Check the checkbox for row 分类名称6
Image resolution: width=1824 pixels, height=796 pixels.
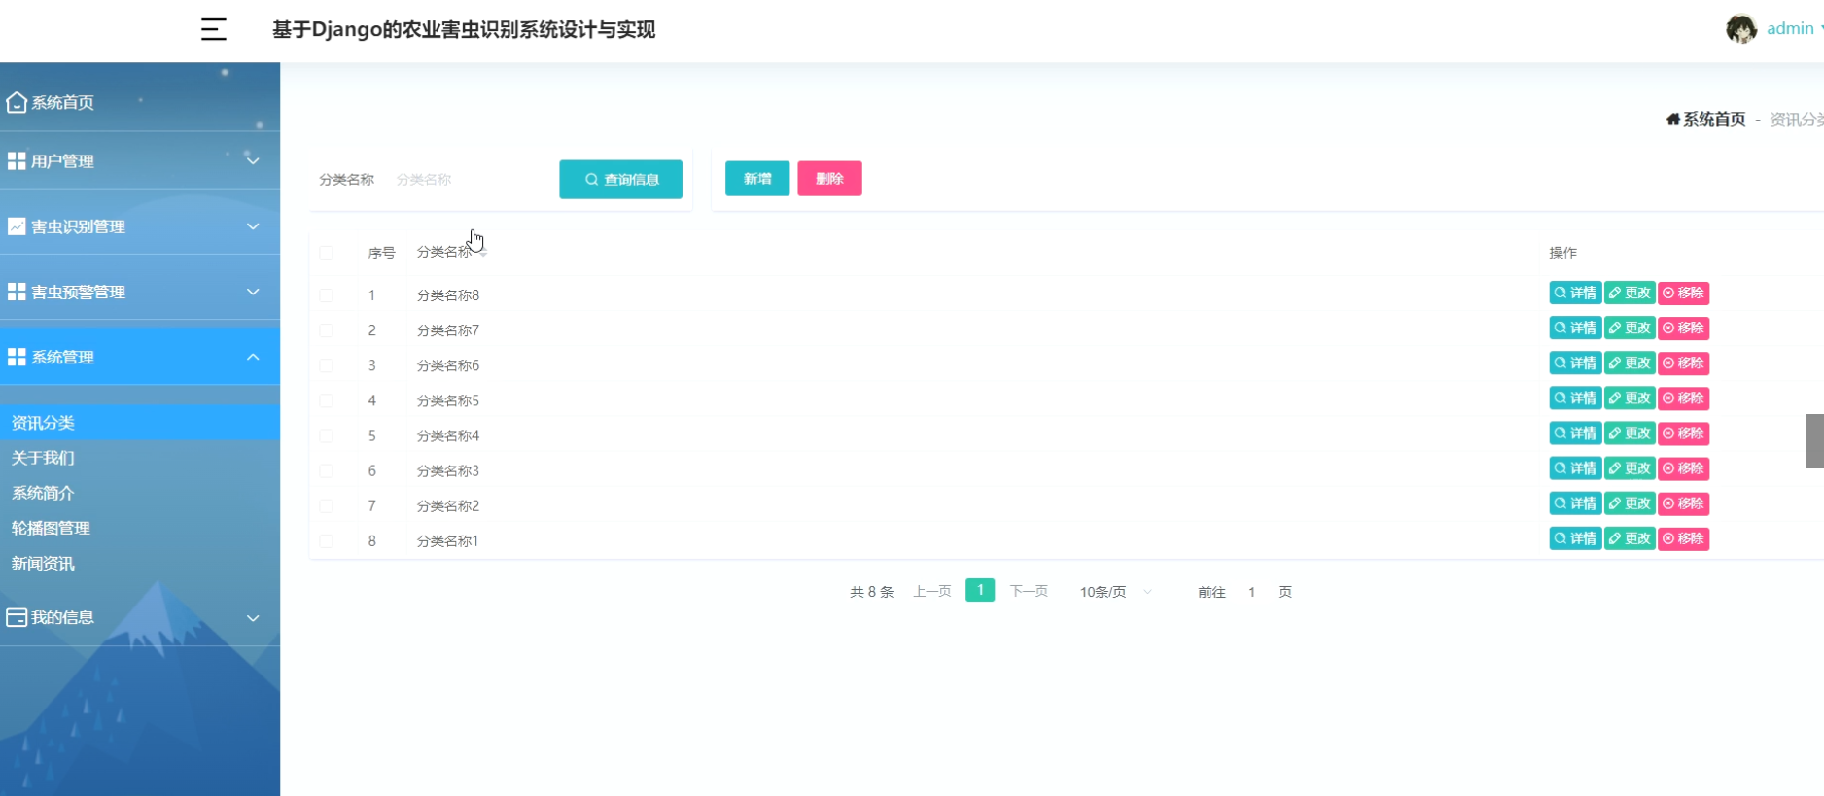[x=326, y=365]
